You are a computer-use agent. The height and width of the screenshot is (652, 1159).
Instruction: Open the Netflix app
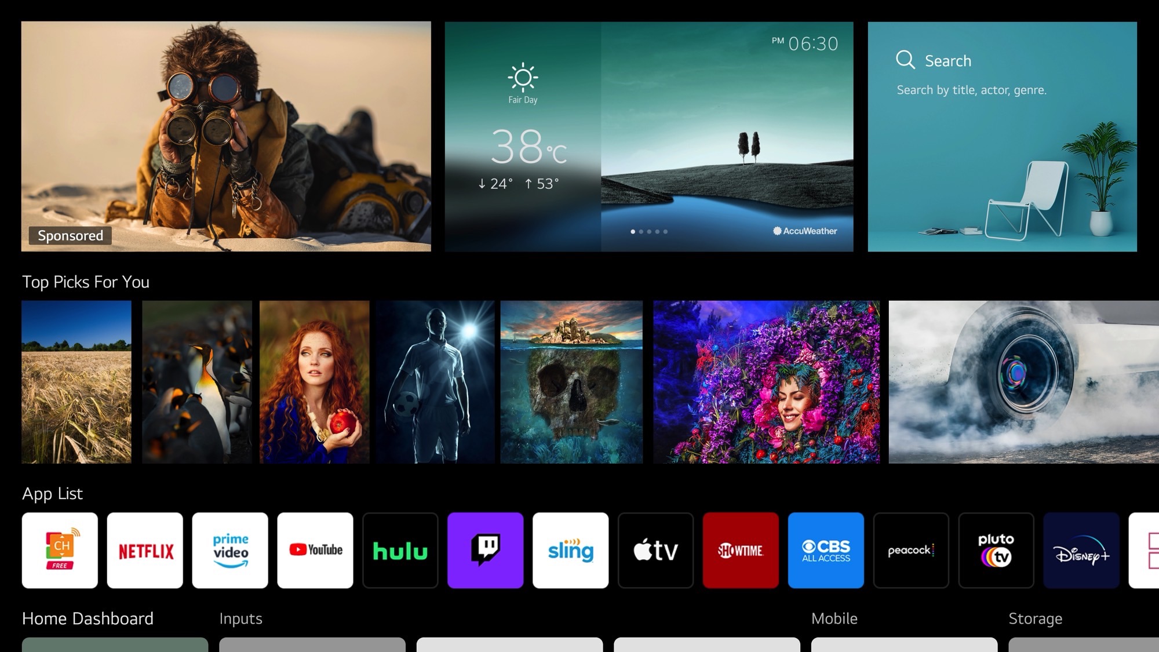pyautogui.click(x=145, y=550)
